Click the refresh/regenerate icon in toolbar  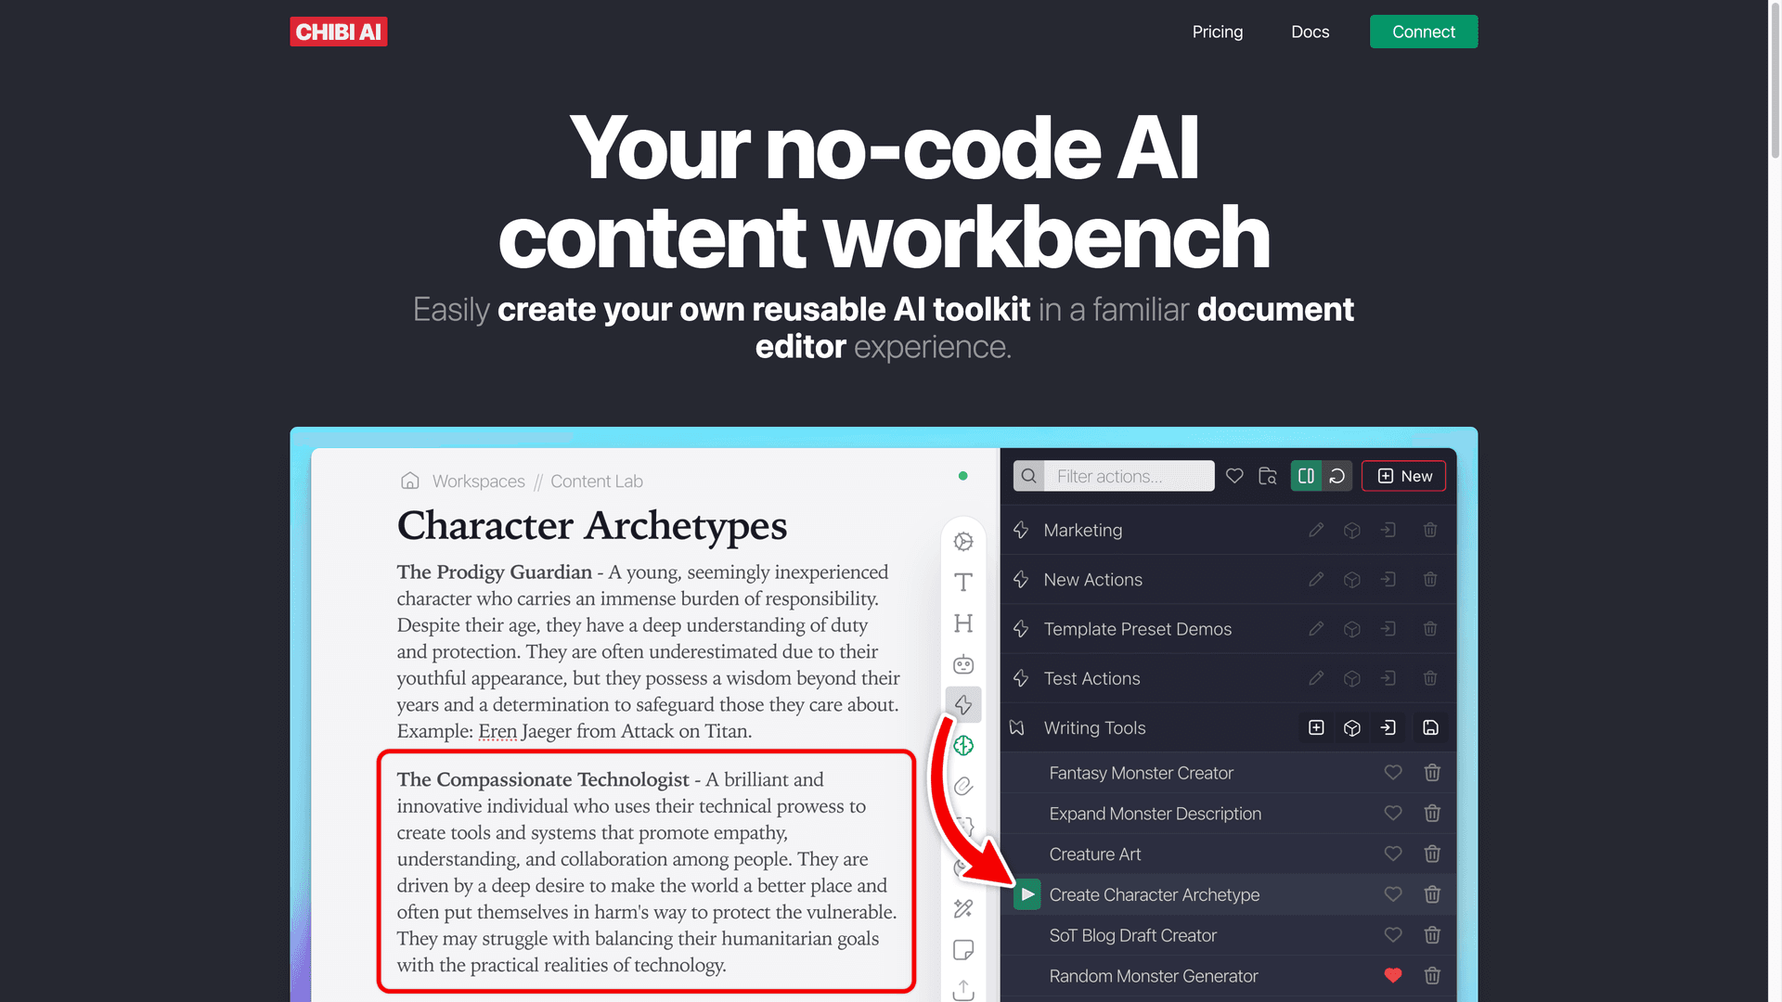(x=1336, y=476)
